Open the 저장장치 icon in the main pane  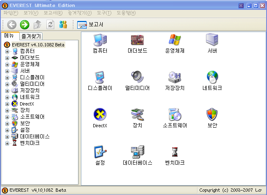click(175, 78)
